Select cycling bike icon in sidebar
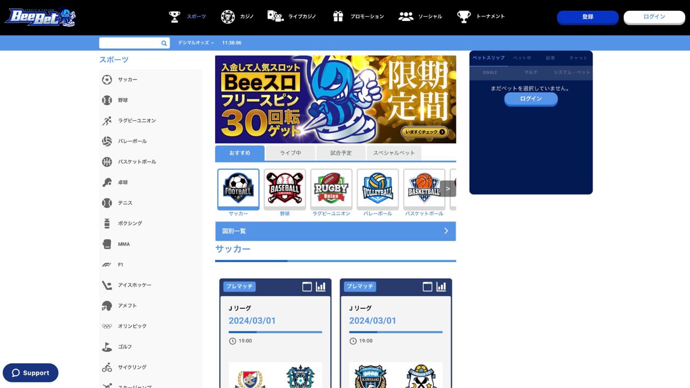The width and height of the screenshot is (690, 388). point(107,368)
